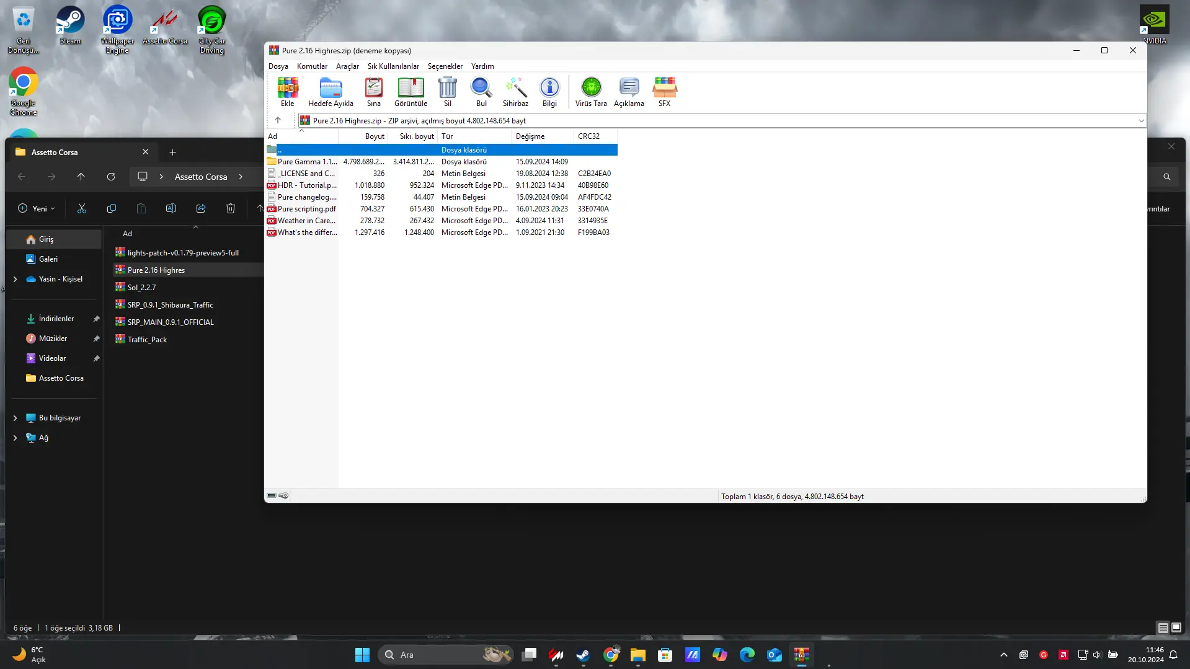Select Giriş in the navigation pane

point(54,239)
